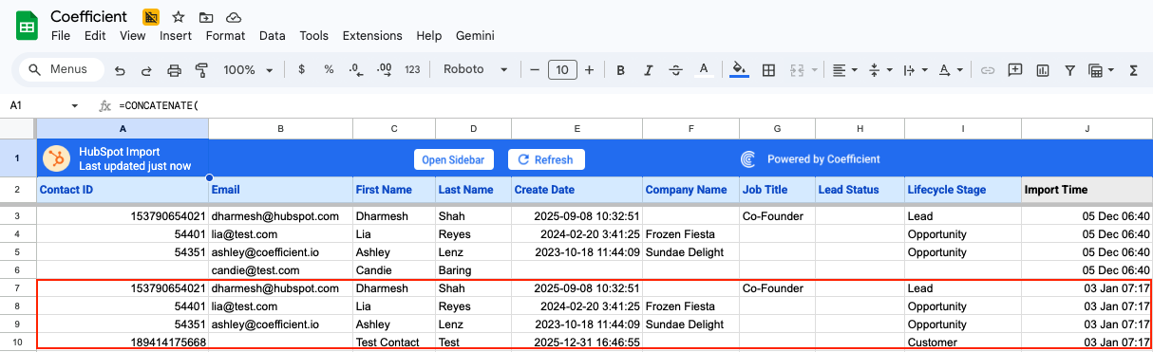Open the Gemini menu

(475, 36)
